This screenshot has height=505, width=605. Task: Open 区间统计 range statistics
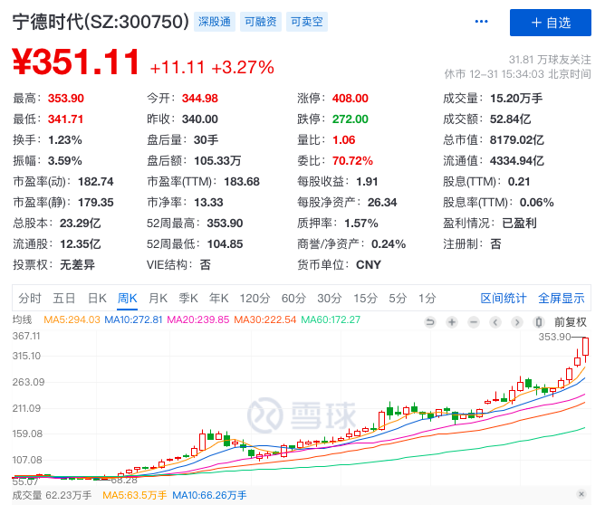[504, 298]
